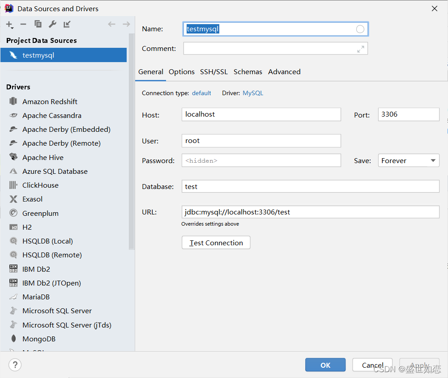Select testmysql in Project Data Sources

(x=64, y=55)
